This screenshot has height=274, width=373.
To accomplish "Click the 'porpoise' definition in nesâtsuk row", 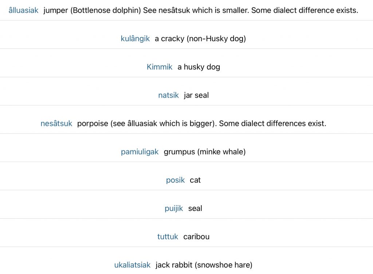I will [x=93, y=124].
